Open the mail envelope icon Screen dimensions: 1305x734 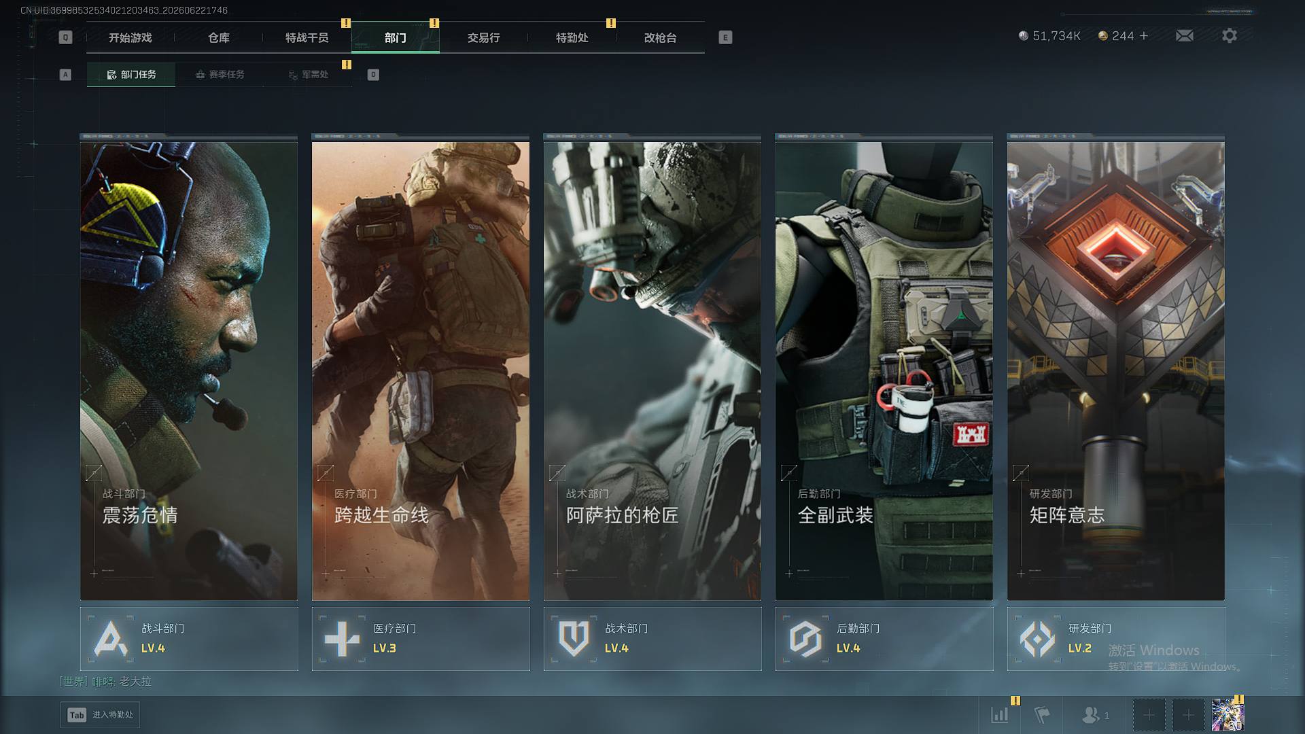1185,35
